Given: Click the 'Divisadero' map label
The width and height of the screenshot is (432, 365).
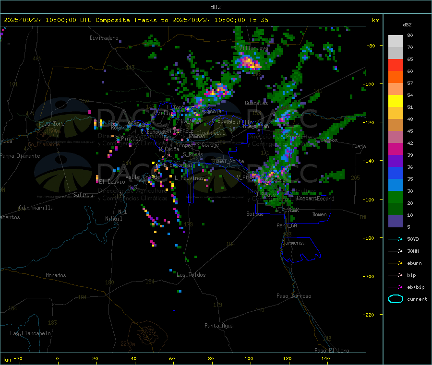Looking at the screenshot, I should point(104,38).
